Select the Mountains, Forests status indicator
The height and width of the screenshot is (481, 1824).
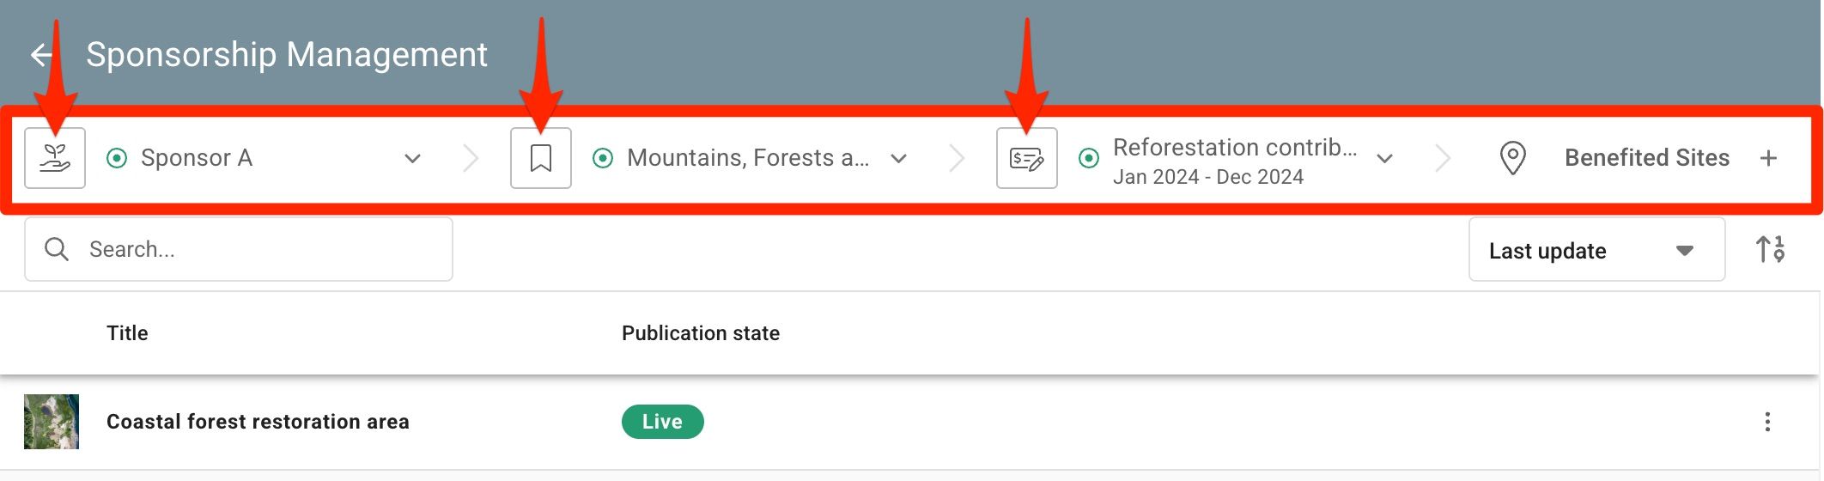[x=603, y=158]
